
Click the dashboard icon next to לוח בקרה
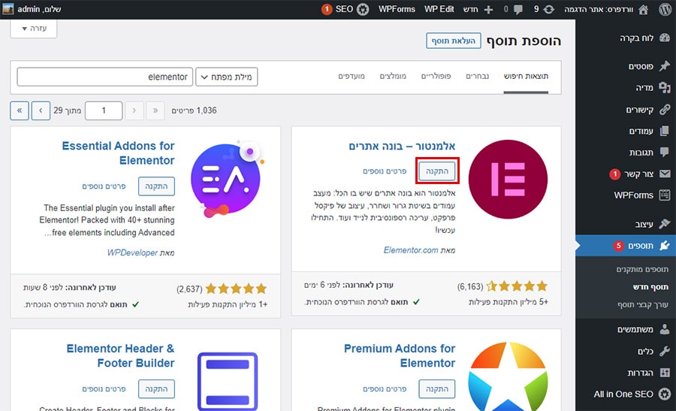pyautogui.click(x=665, y=38)
